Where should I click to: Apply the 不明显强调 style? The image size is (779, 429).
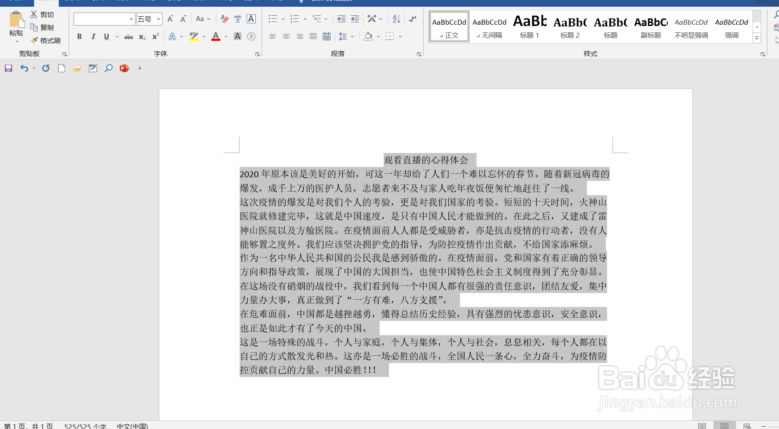point(691,27)
